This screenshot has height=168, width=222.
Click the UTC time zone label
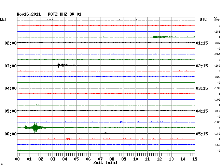(203, 19)
